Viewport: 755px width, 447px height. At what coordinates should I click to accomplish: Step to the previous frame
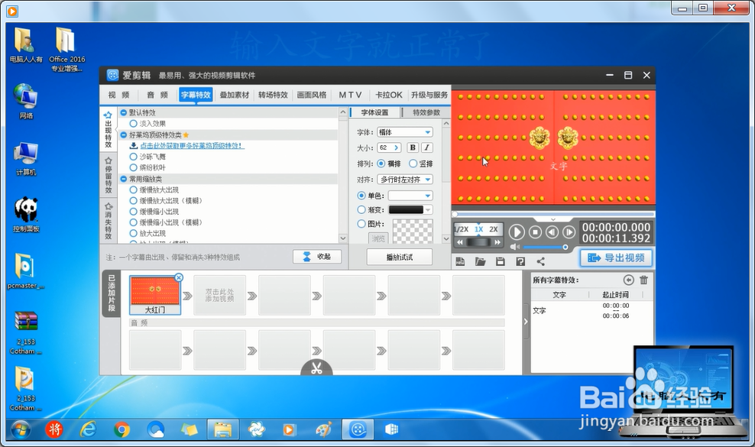point(552,232)
